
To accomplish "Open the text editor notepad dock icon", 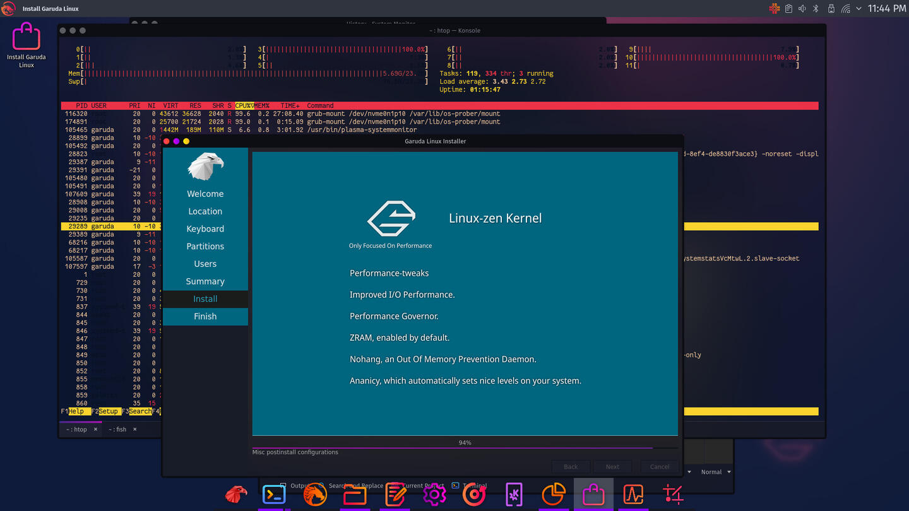I will 396,495.
